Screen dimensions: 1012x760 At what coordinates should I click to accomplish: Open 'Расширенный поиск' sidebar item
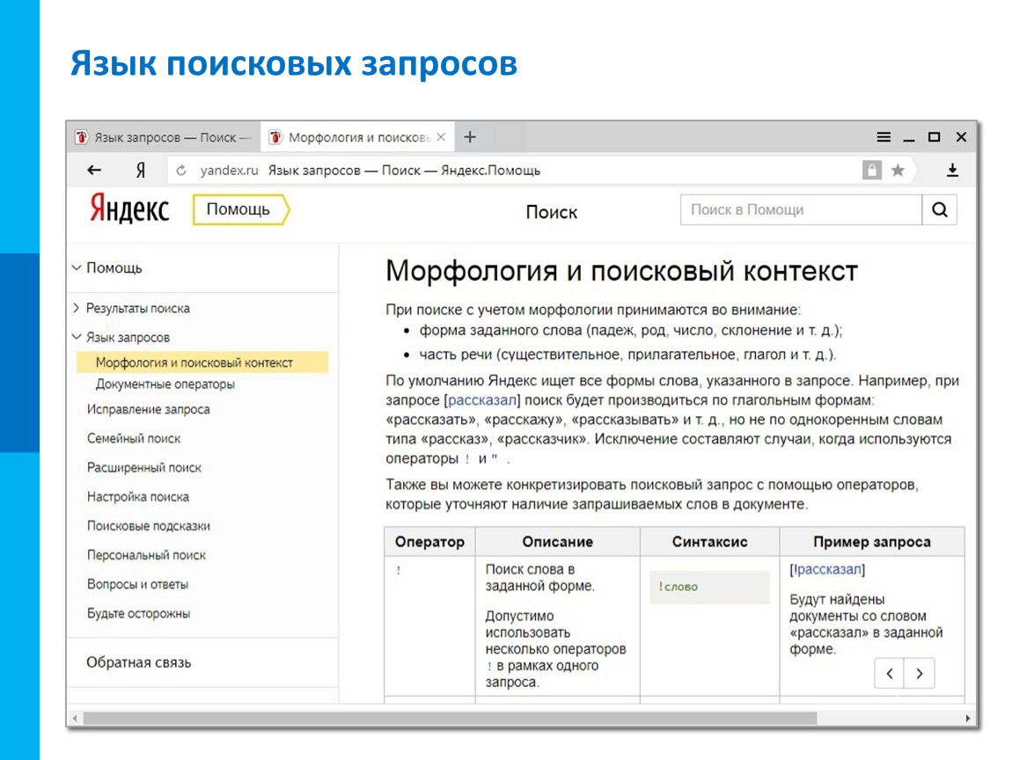[144, 467]
